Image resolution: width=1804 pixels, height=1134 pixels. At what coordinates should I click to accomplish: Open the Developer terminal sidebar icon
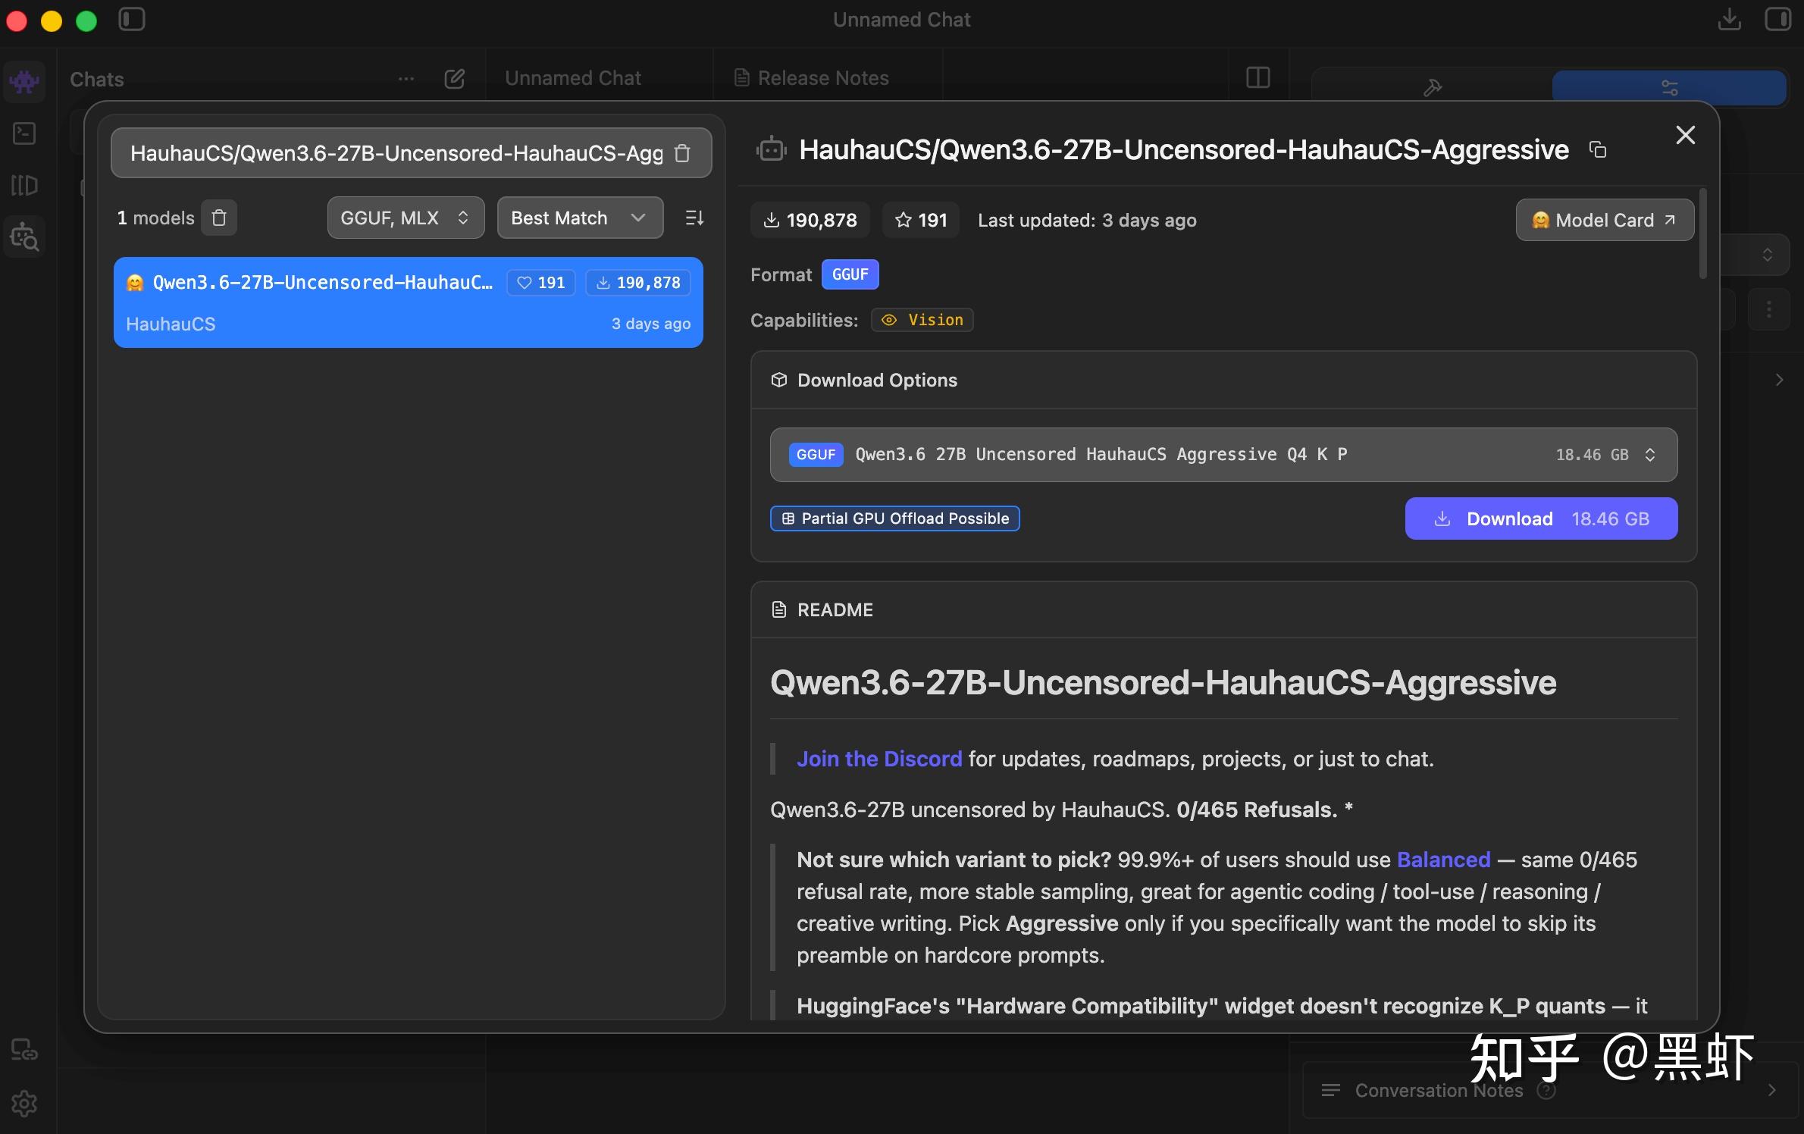(25, 134)
